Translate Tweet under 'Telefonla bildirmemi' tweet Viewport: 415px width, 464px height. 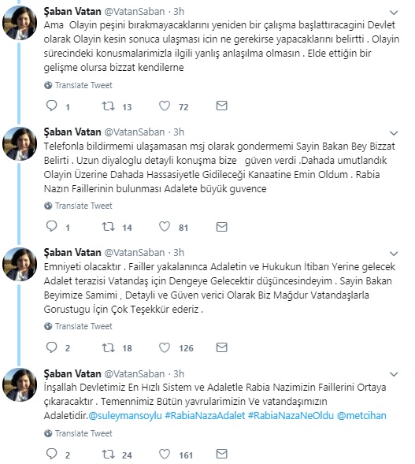(x=78, y=206)
